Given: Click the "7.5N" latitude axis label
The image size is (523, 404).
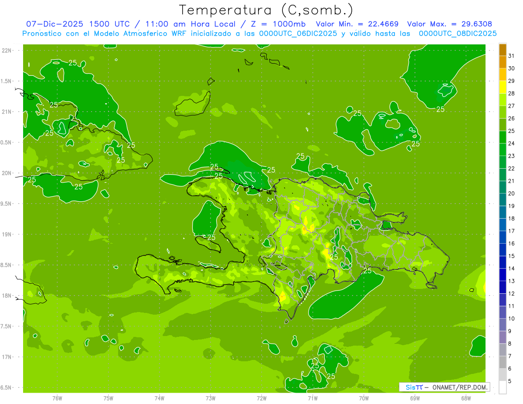Looking at the screenshot, I should 7,326.
